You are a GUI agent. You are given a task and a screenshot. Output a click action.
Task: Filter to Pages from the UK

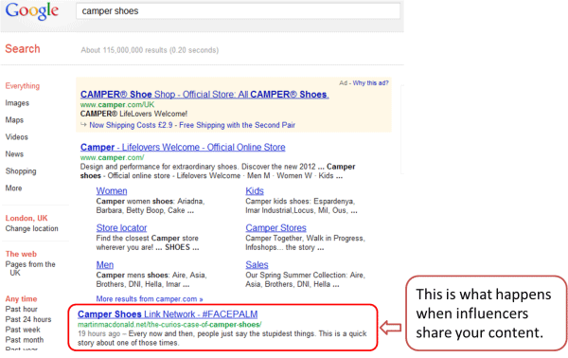point(30,269)
